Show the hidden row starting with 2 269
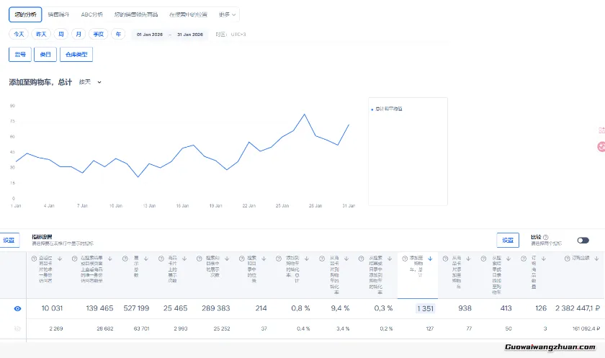The width and height of the screenshot is (605, 358). (x=18, y=328)
